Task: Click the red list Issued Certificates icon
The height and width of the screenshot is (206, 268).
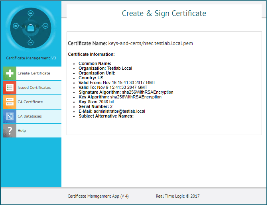Action: (10, 88)
